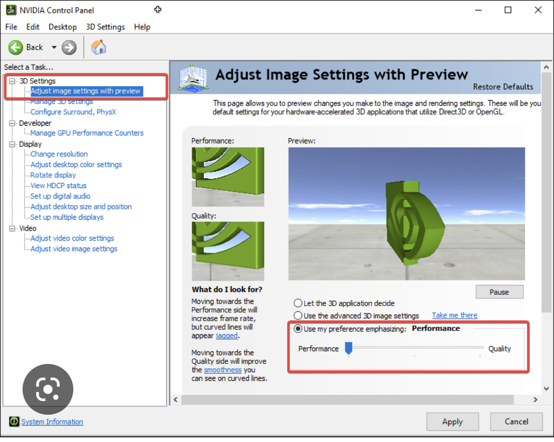Open Adjust desktop size and position

[81, 206]
